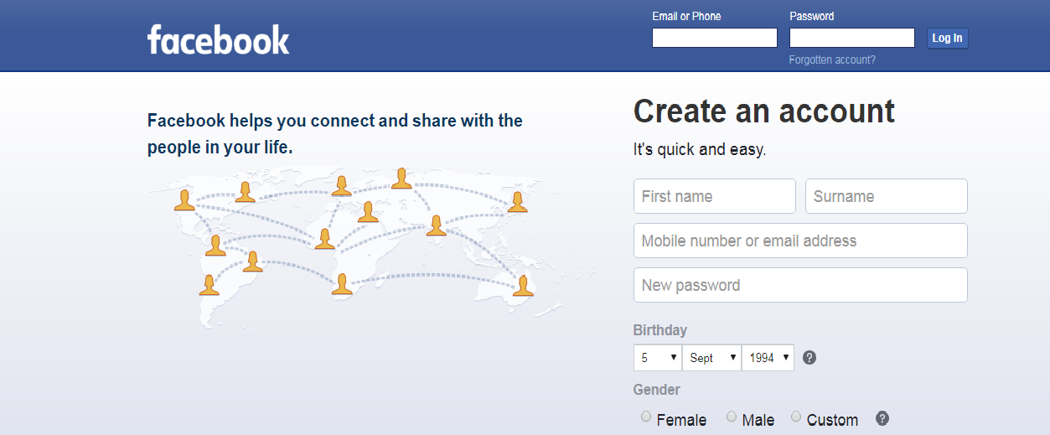Open the birthday day dropdown showing 5
The height and width of the screenshot is (435, 1050).
pos(658,358)
